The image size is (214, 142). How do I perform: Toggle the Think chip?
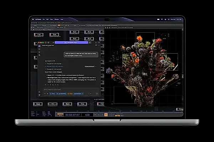52,94
